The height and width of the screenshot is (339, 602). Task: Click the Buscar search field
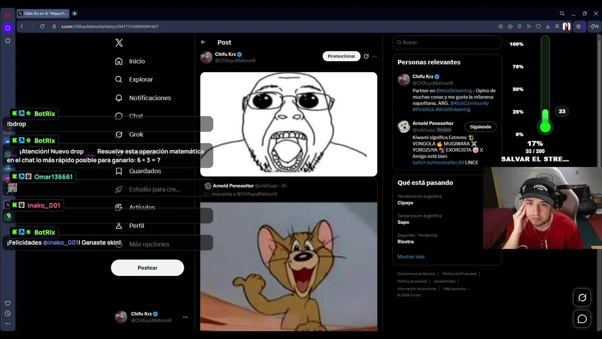point(447,42)
